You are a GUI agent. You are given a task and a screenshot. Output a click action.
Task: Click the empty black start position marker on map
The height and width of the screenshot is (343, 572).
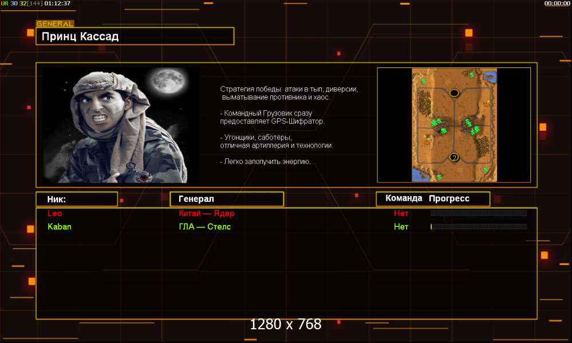pos(454,93)
